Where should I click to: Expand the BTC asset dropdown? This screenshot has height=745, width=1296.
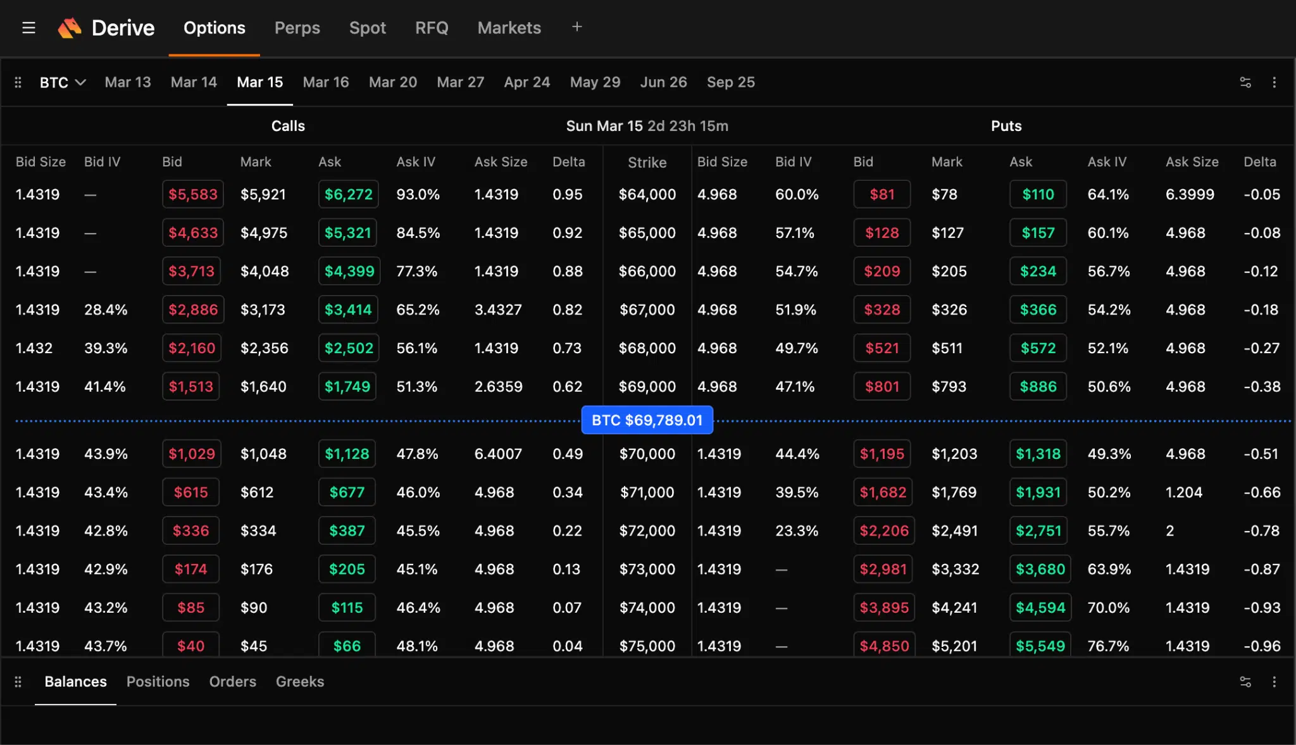coord(62,82)
